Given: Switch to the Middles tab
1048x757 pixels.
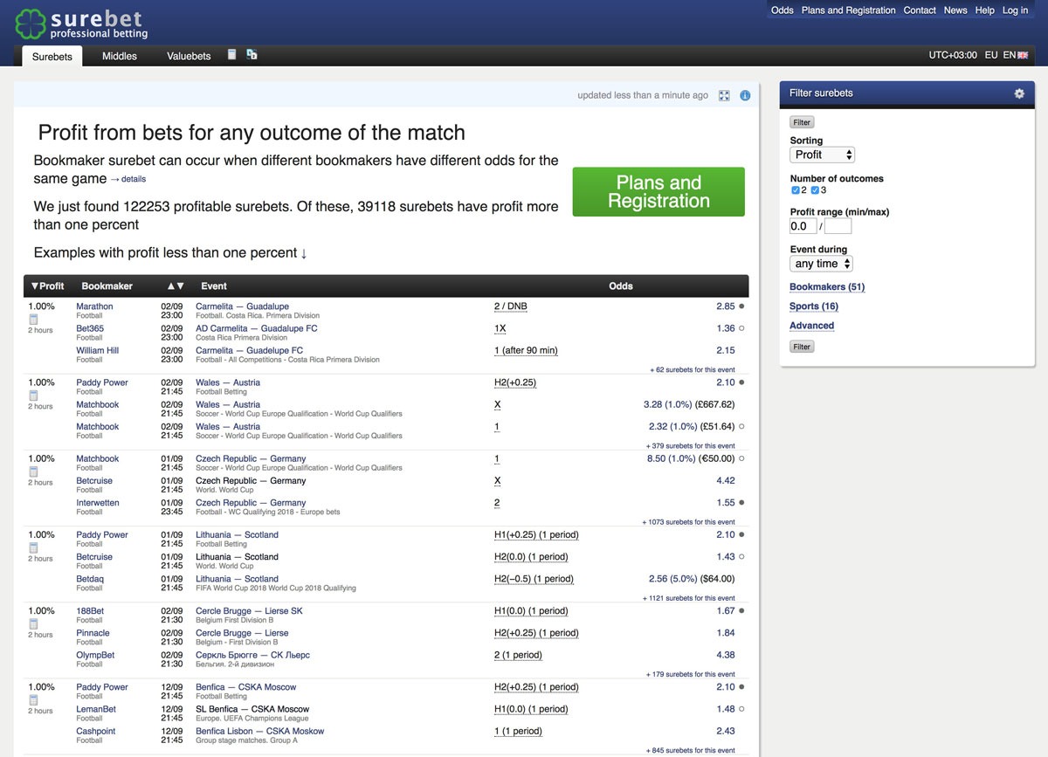Looking at the screenshot, I should click(120, 56).
